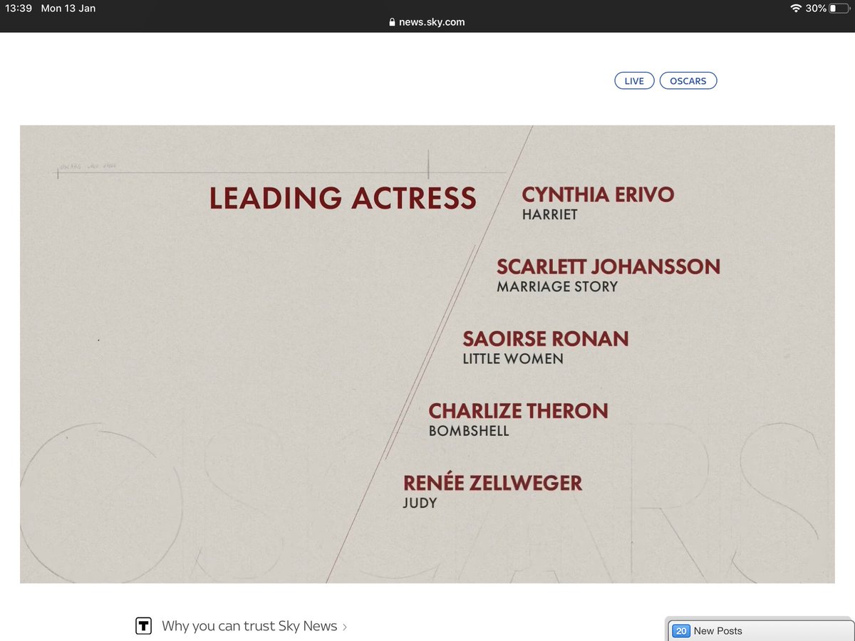Tap the 30% battery percentage text
Screen dimensions: 855x641
816,9
